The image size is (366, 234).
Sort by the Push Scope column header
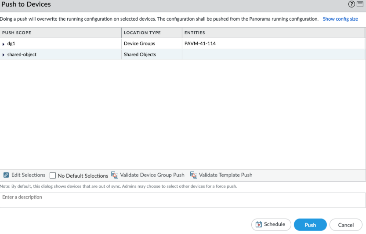pyautogui.click(x=17, y=33)
